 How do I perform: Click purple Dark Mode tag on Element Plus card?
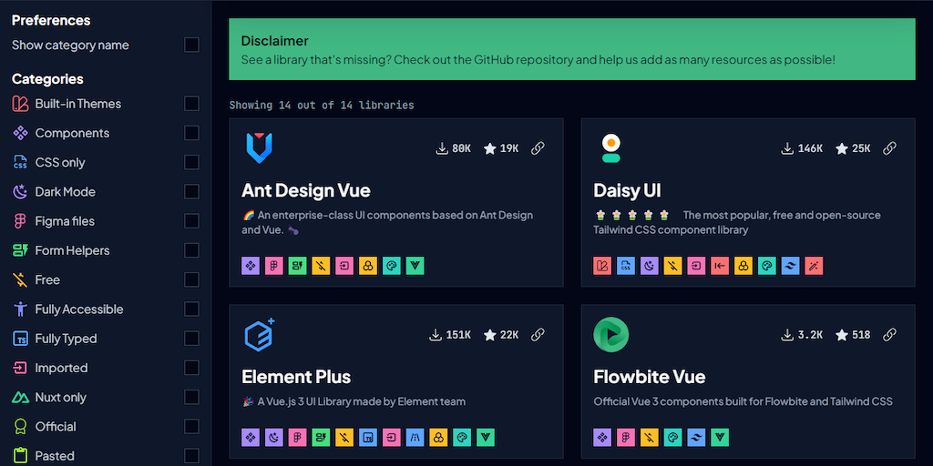pos(273,438)
